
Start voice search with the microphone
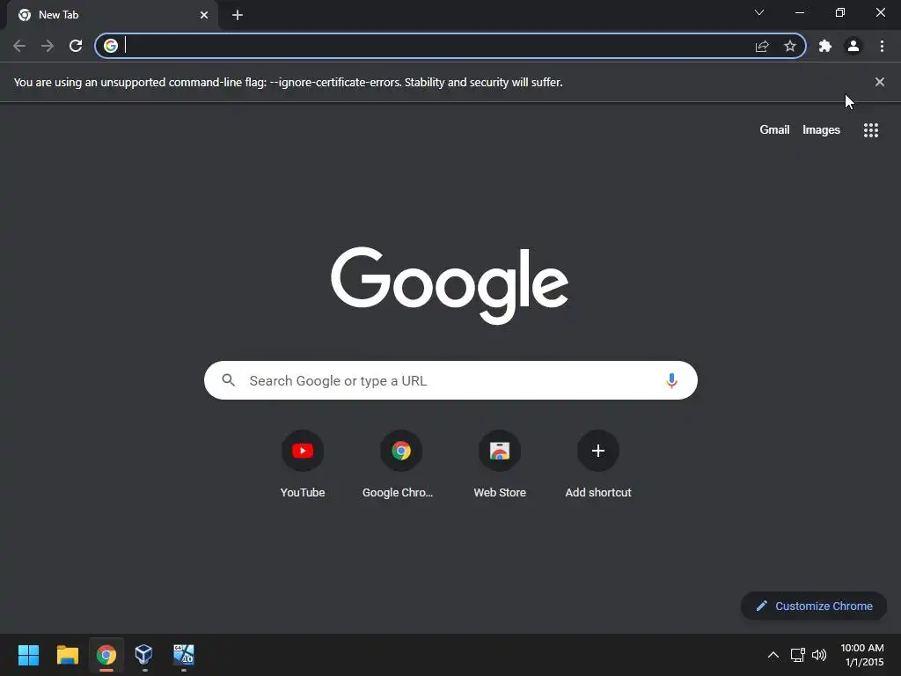coord(671,380)
